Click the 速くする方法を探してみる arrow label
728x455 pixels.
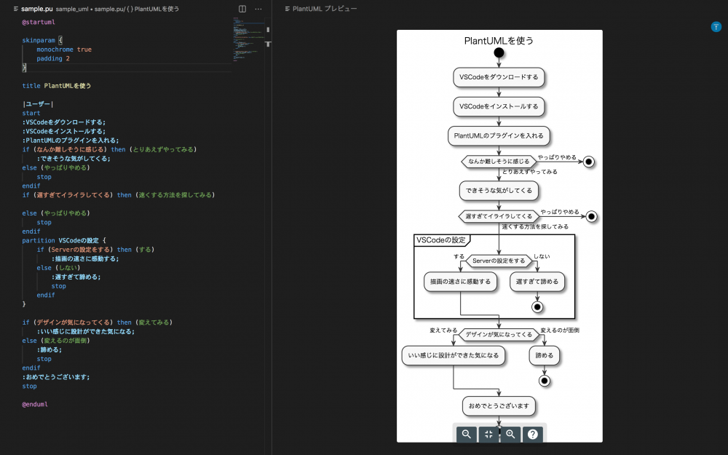(x=535, y=226)
